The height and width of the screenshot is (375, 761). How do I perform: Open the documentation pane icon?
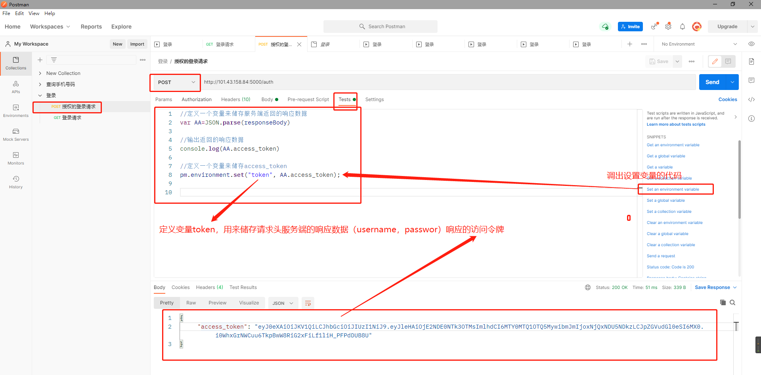pos(751,61)
